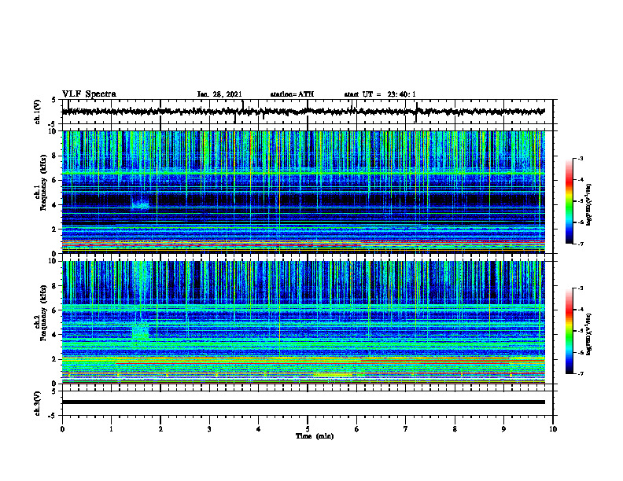Click the time axis tick label "10"
Screen dimensions: 623x481
click(x=553, y=429)
